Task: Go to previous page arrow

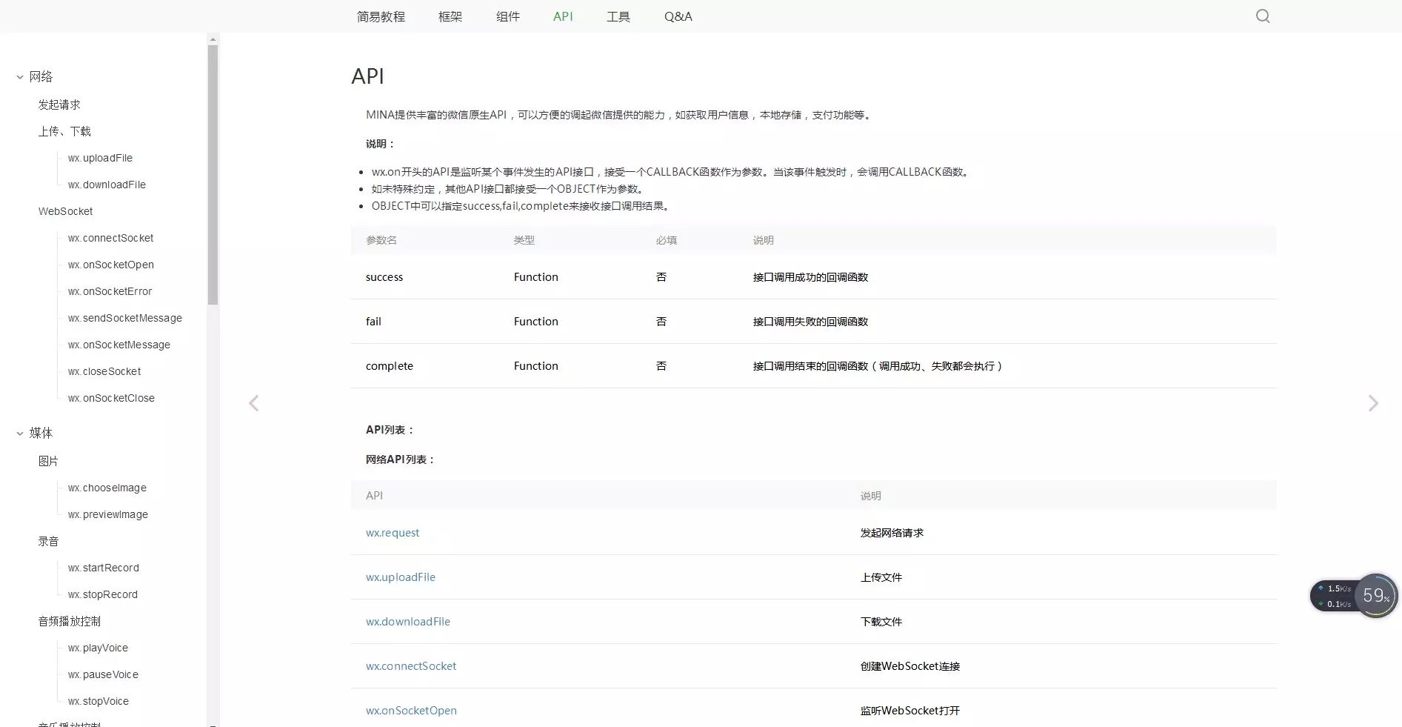Action: [253, 403]
